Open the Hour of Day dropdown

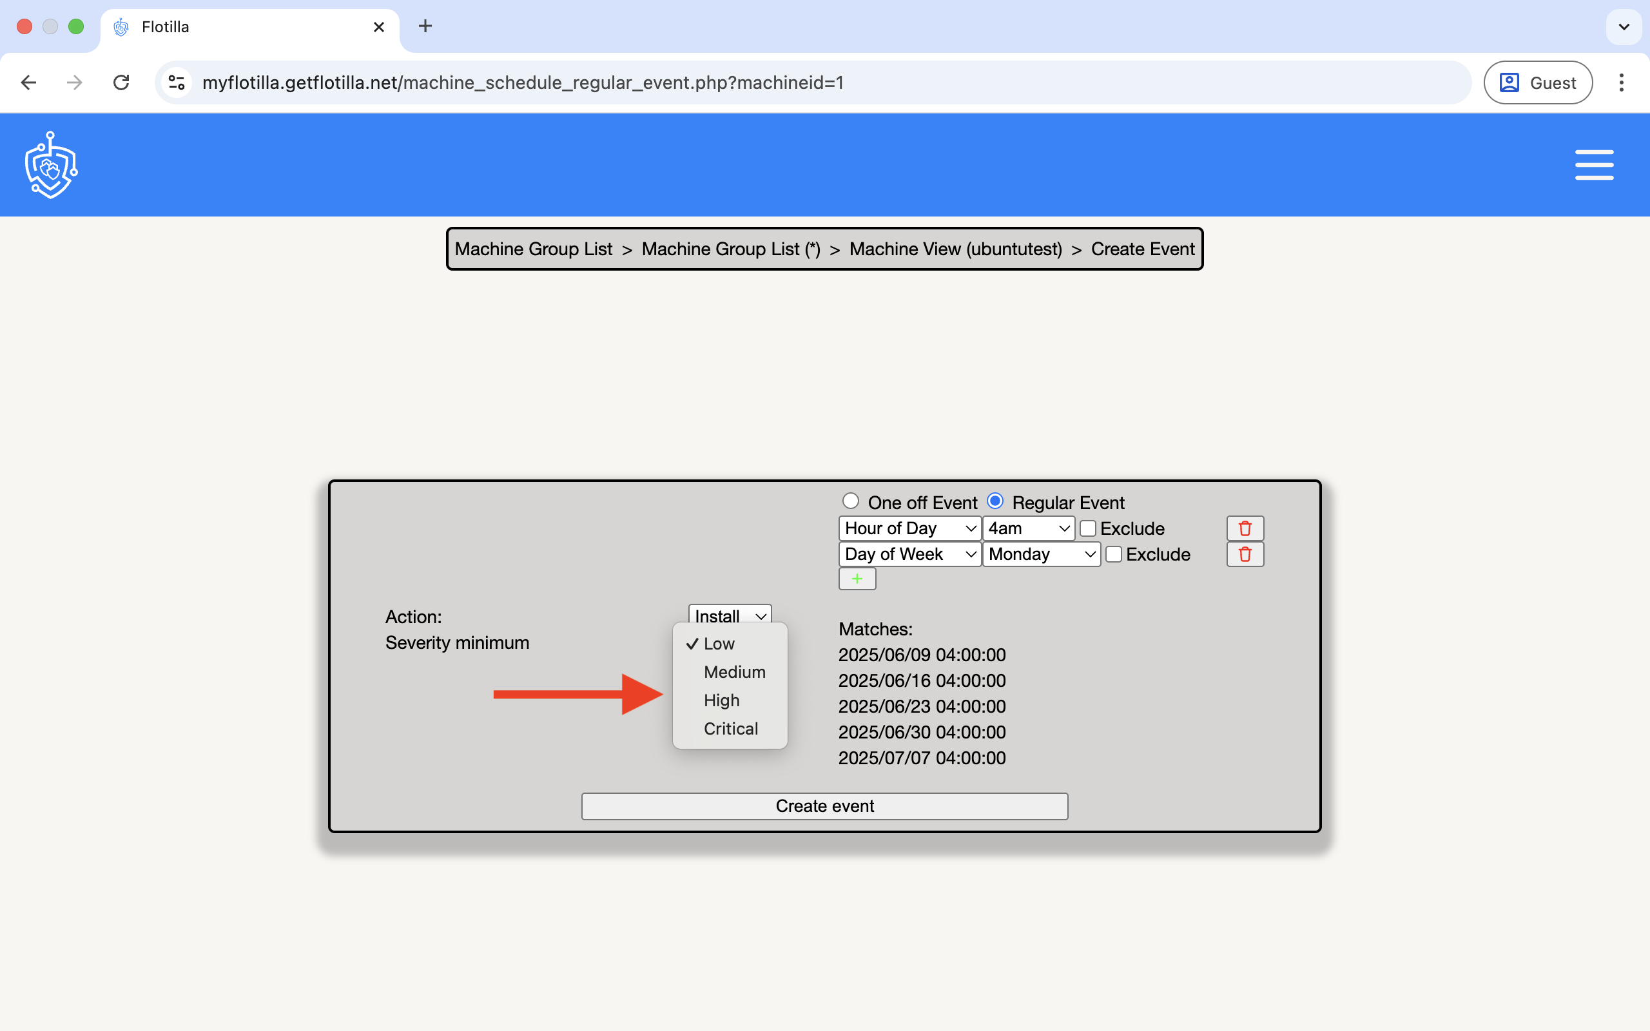[909, 528]
